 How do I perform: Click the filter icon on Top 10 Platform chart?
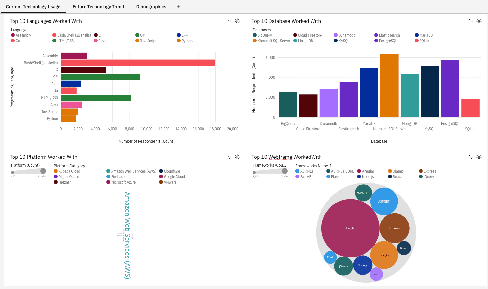point(230,157)
